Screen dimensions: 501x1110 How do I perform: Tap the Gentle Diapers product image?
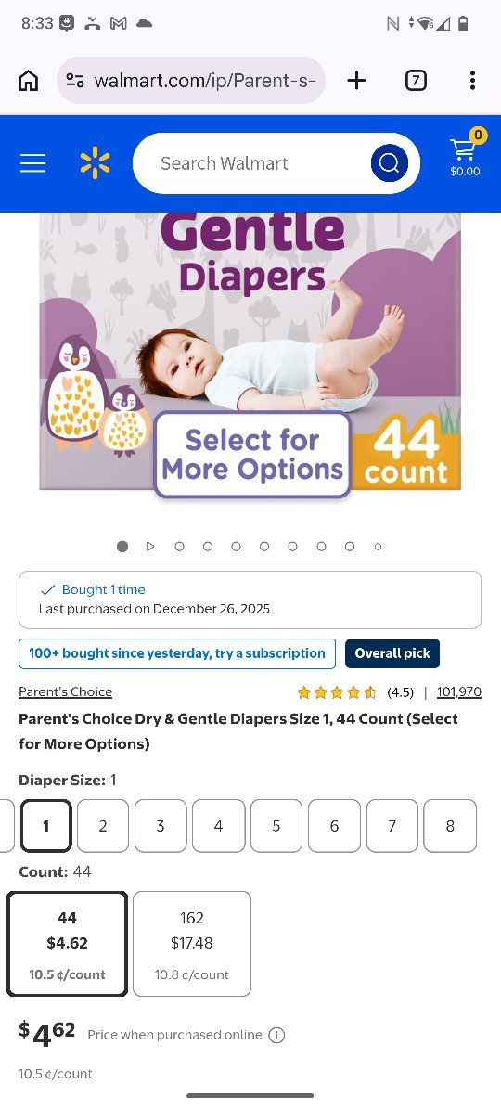coord(250,351)
